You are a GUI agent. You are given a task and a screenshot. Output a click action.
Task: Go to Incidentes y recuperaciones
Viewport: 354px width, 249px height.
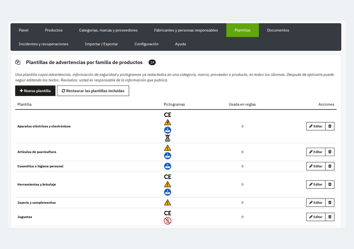[44, 44]
